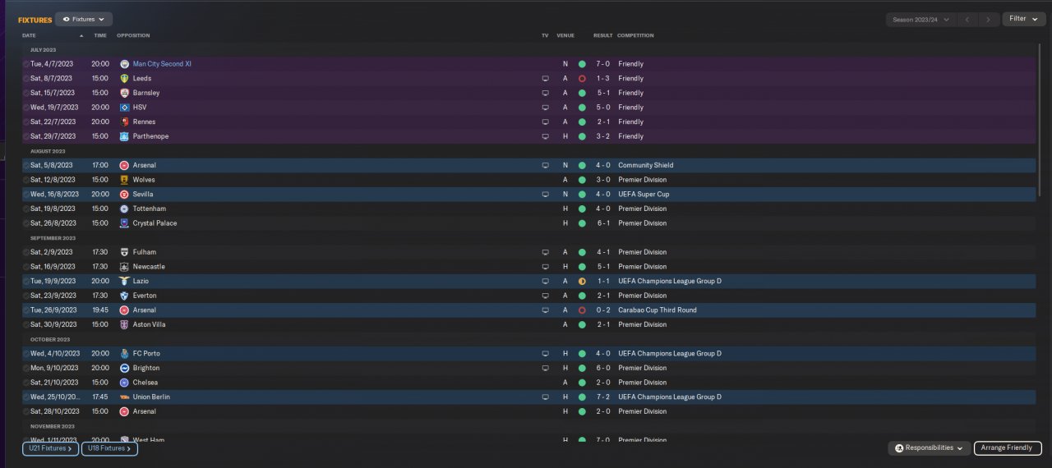Click the Wolves club badge
Screen dimensions: 1052x468
click(x=124, y=180)
